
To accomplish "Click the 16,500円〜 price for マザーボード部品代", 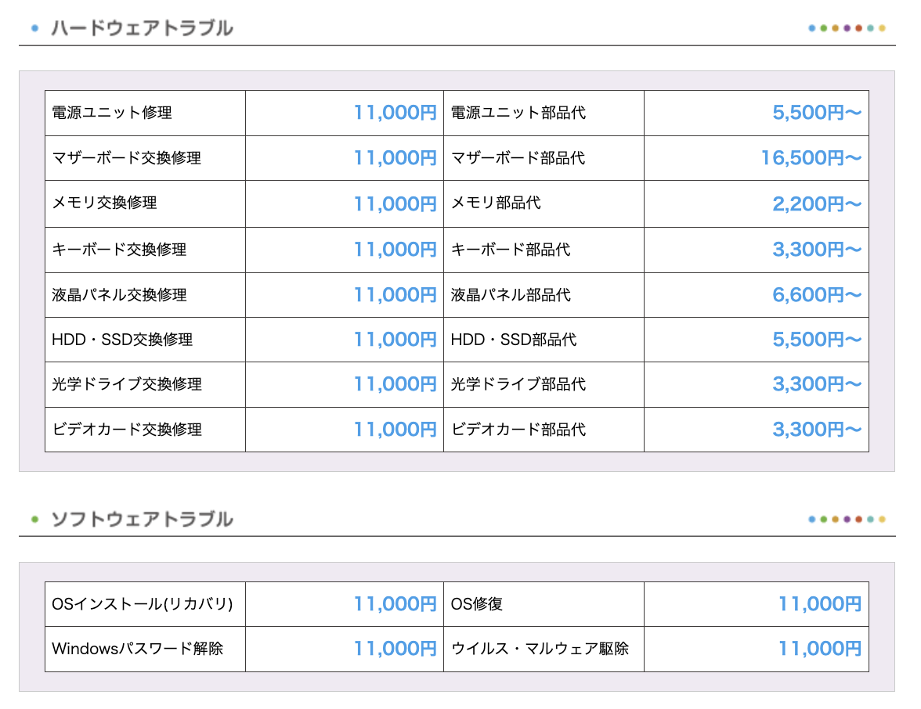I will pos(811,158).
